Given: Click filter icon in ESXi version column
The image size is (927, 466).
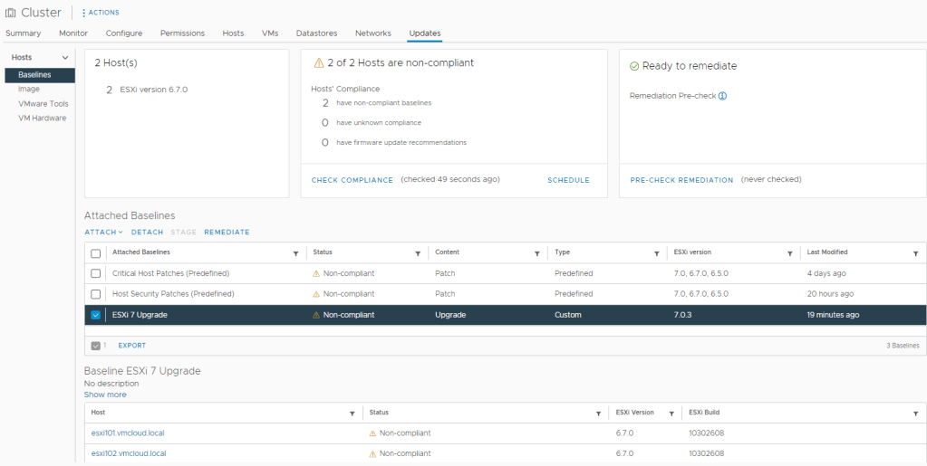Looking at the screenshot, I should coord(790,253).
